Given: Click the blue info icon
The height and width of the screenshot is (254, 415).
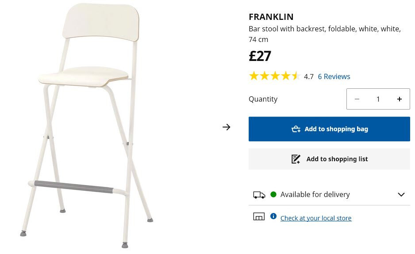Looking at the screenshot, I should pyautogui.click(x=273, y=216).
